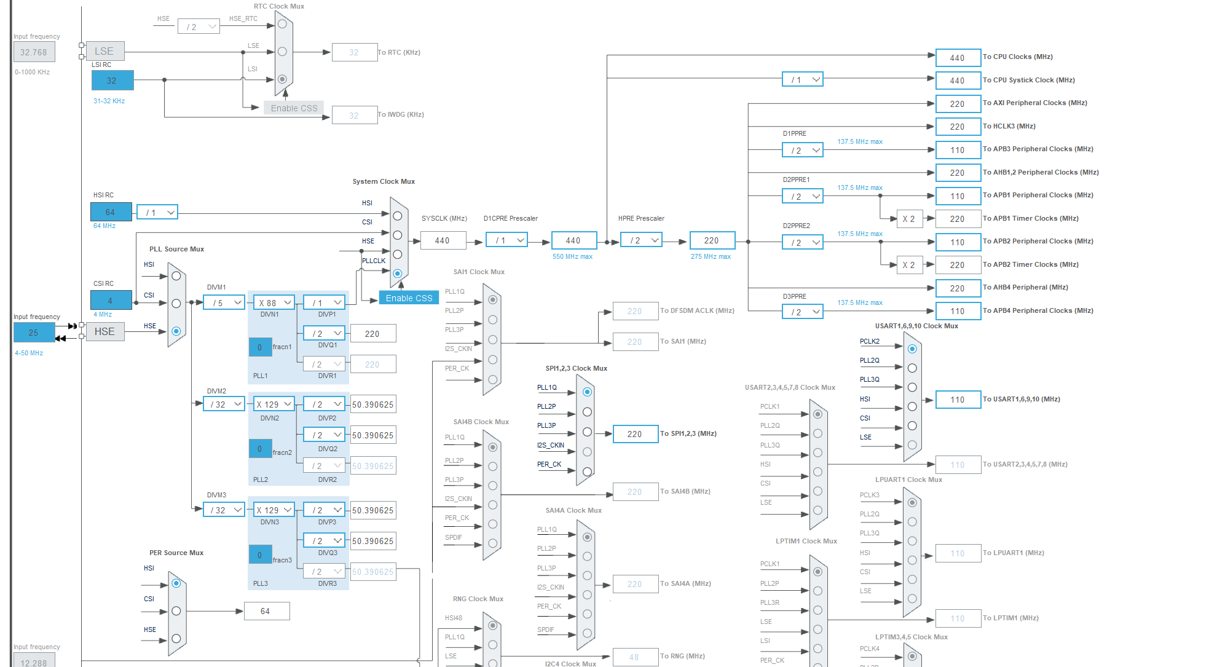1217x667 pixels.
Task: Click the LSI RC 32 block
Action: click(112, 81)
